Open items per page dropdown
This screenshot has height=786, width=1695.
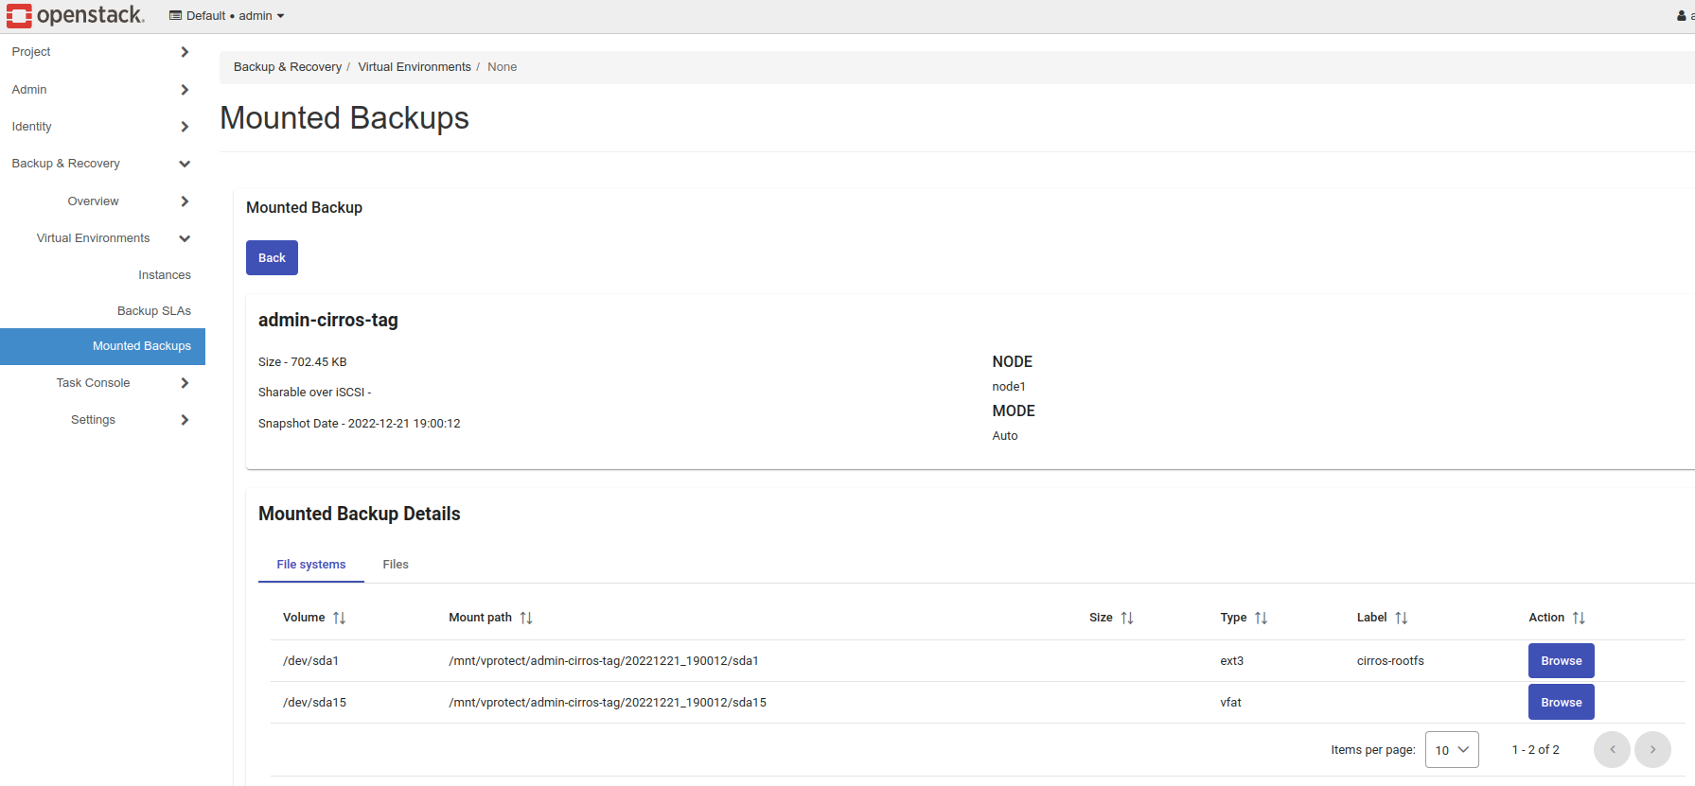tap(1451, 749)
